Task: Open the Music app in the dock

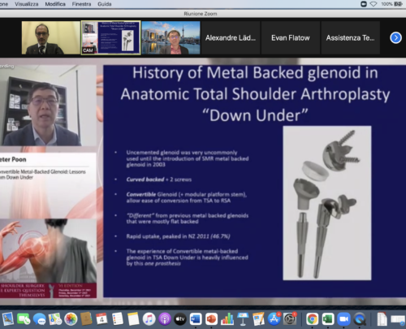Action: (x=149, y=319)
